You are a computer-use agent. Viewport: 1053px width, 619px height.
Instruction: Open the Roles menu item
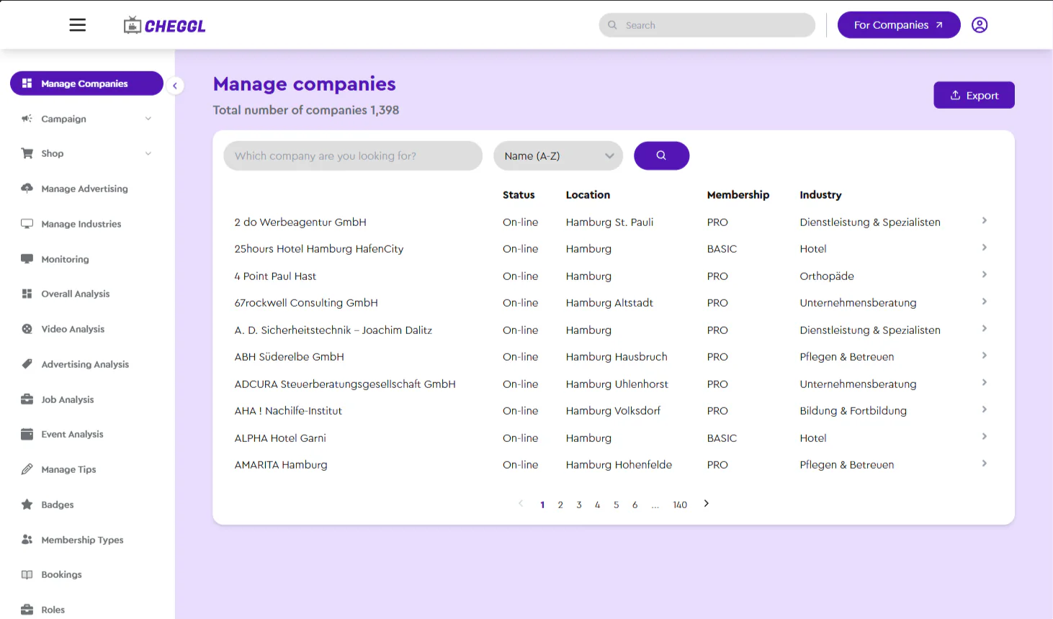53,610
